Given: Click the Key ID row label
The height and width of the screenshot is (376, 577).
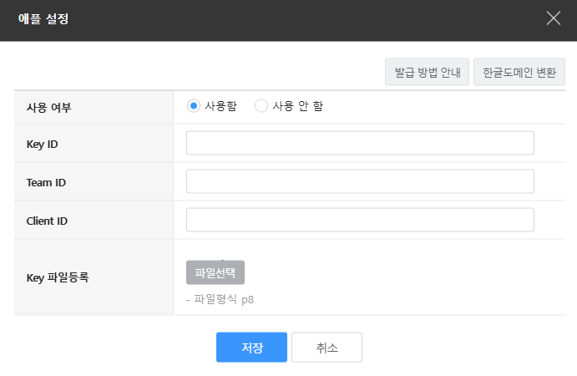Looking at the screenshot, I should click(42, 144).
